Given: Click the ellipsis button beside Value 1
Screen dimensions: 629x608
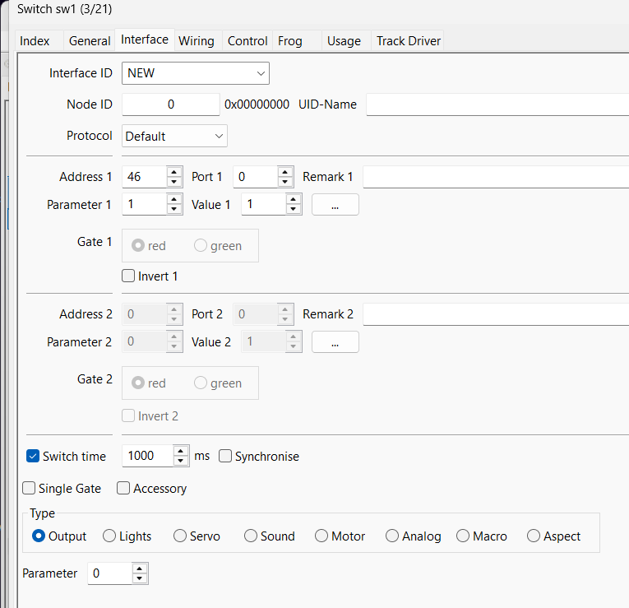Looking at the screenshot, I should point(335,204).
